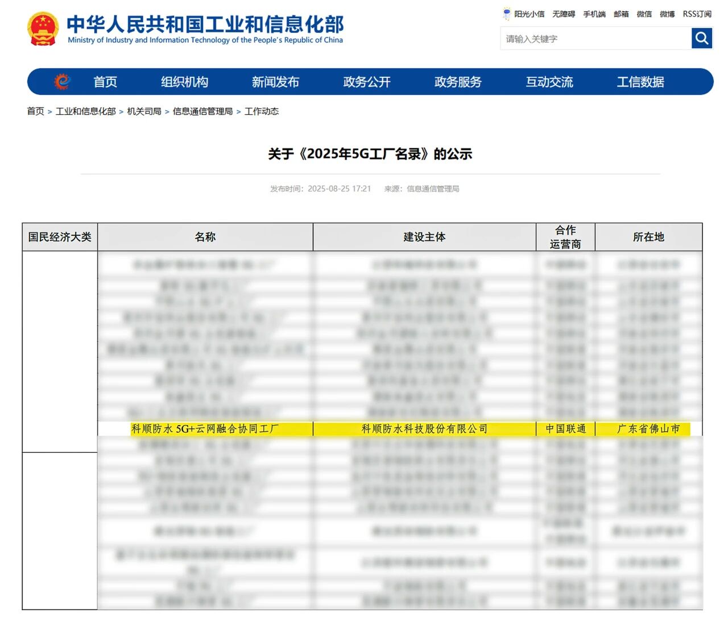Click the 邮箱 link in header
Viewport: 728px width, 630px height.
click(621, 14)
